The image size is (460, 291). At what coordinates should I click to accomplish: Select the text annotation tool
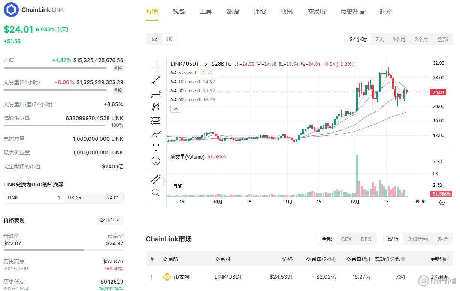(x=156, y=147)
